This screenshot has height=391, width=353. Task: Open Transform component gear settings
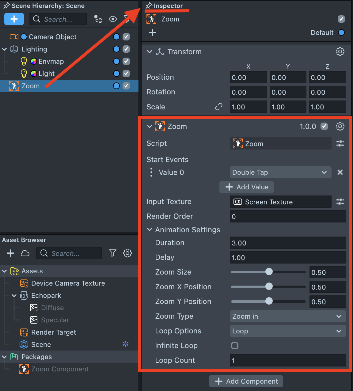[x=340, y=51]
